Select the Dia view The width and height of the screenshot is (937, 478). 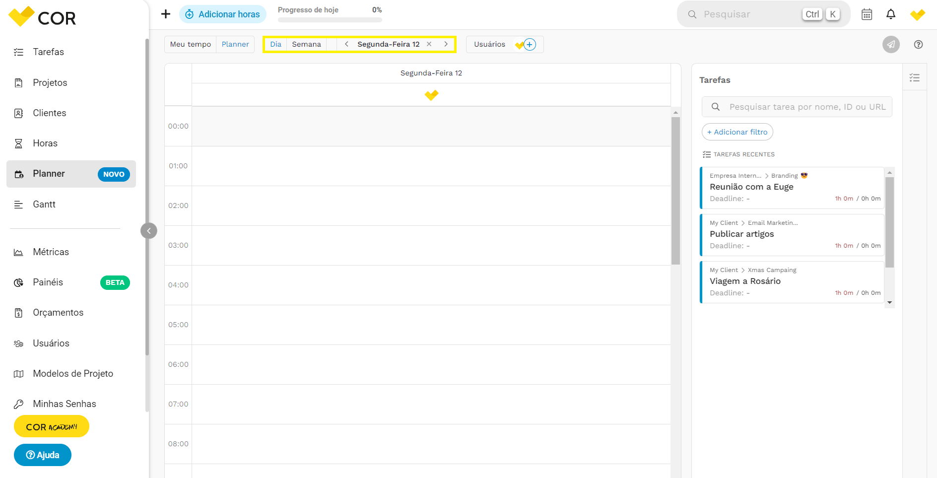tap(276, 44)
